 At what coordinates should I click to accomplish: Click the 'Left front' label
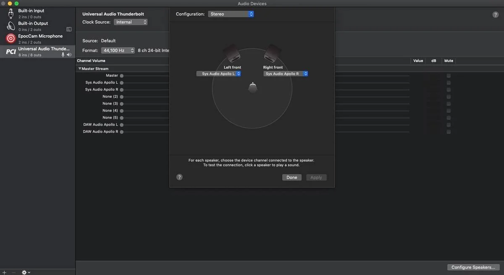click(x=232, y=68)
